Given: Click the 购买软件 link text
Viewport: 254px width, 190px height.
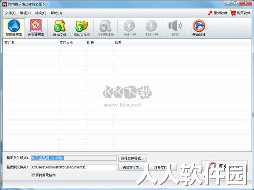Looking at the screenshot, I should point(243,13).
